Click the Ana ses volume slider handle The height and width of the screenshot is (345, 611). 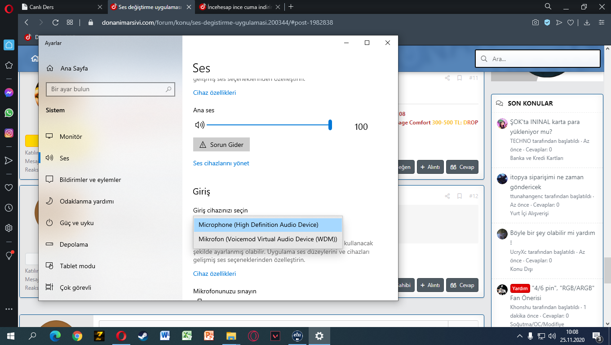point(330,125)
